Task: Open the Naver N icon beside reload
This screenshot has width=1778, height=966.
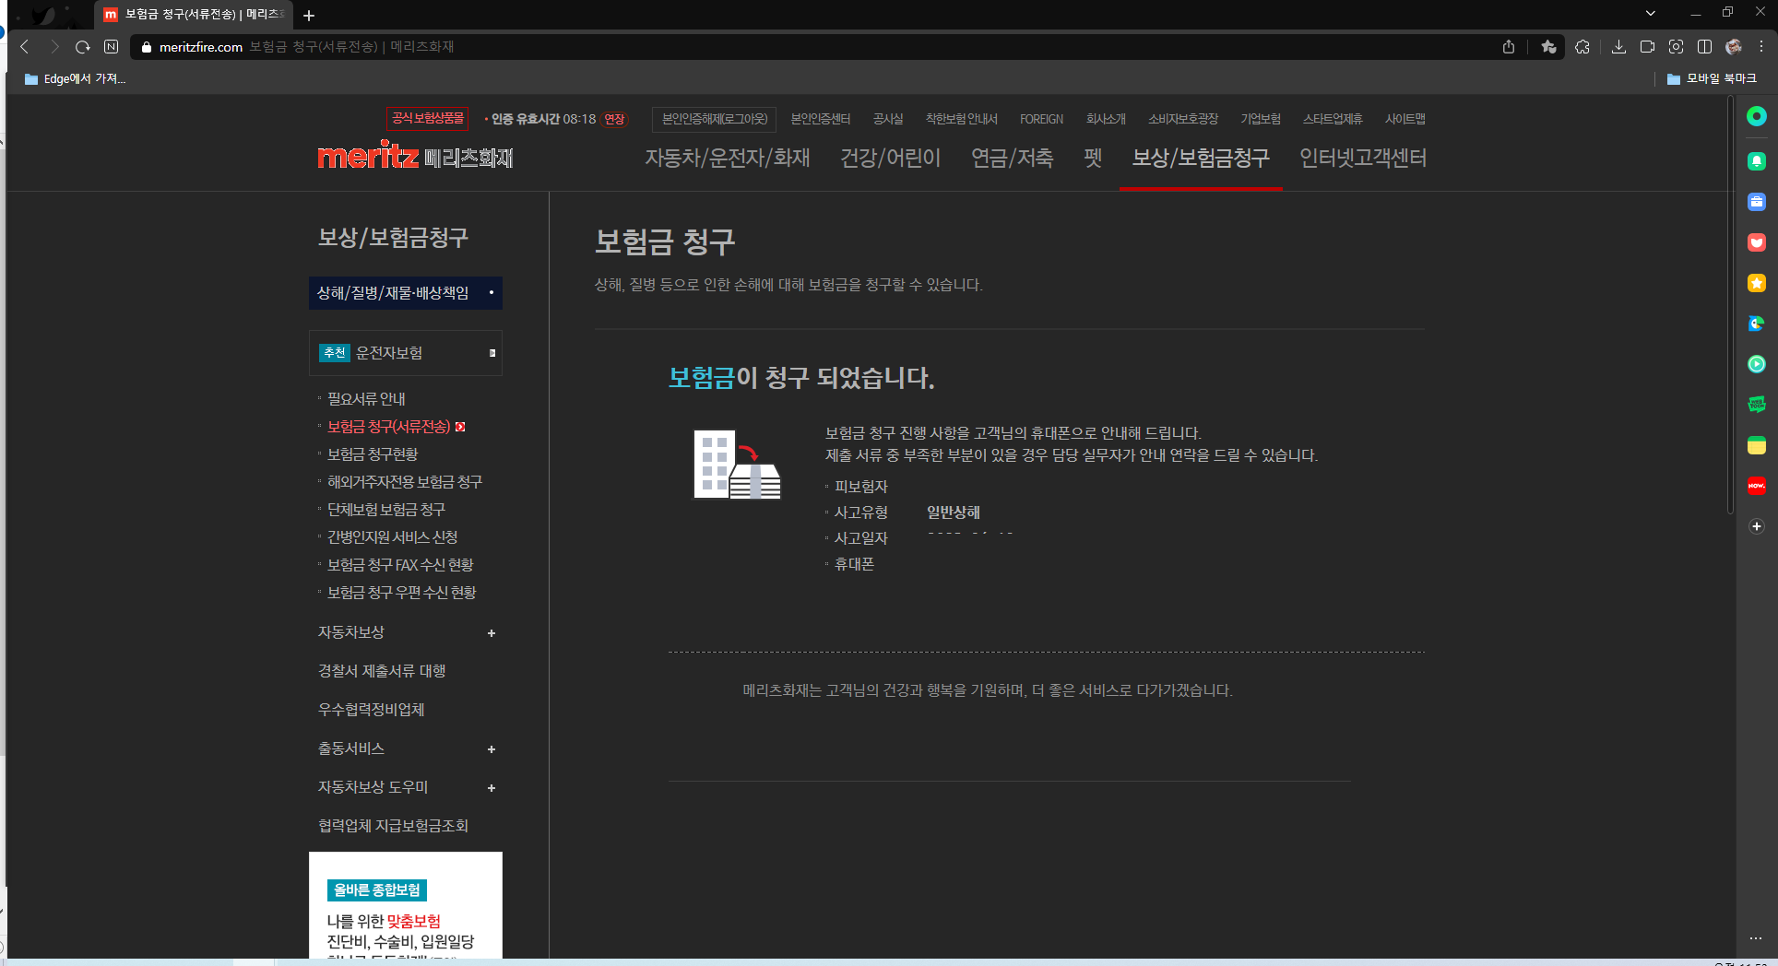Action: coord(112,47)
